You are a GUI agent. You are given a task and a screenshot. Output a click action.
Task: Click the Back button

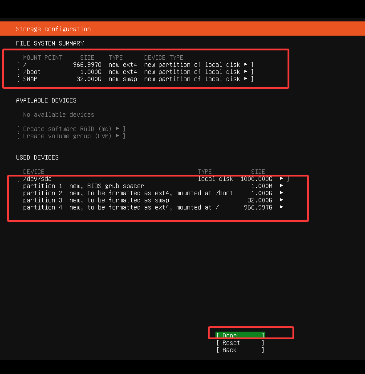click(x=240, y=350)
